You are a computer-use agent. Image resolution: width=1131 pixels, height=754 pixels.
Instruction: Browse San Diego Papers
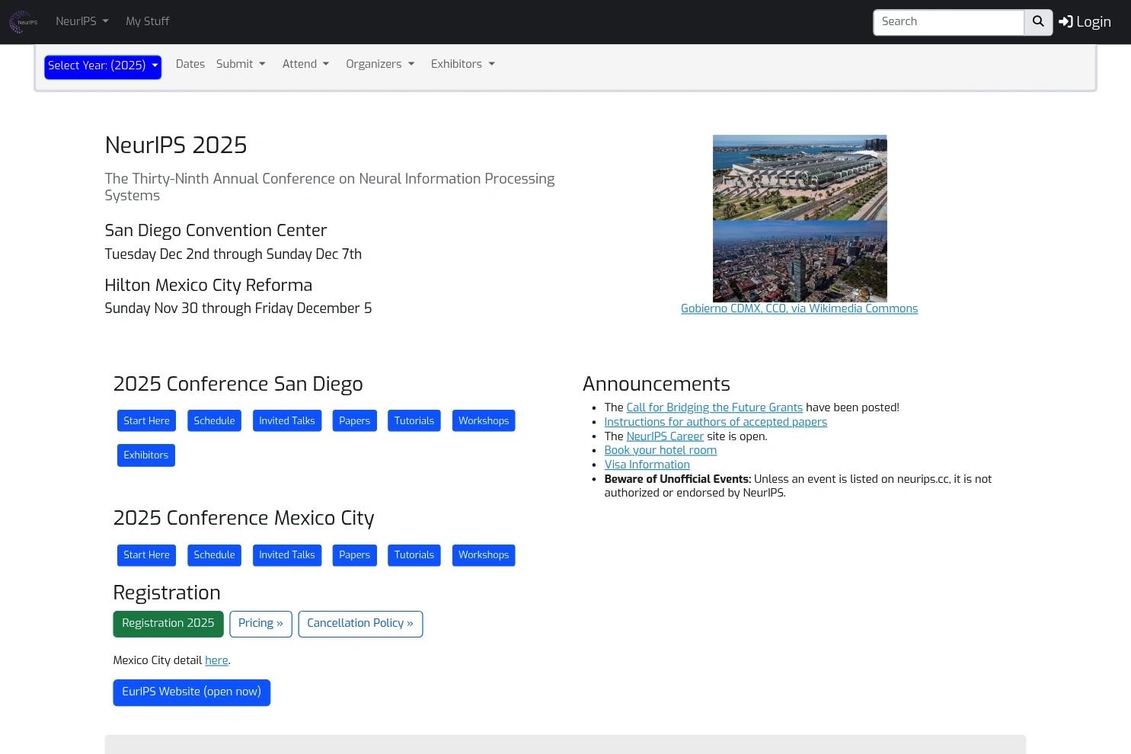coord(354,421)
